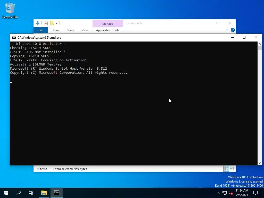Click the Properties checkmark icon in quick access toolbar
Viewport: 264px width, 198px height.
click(x=46, y=23)
